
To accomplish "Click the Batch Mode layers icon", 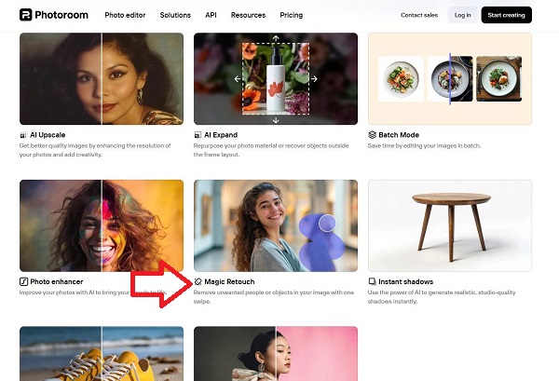I will click(x=373, y=135).
